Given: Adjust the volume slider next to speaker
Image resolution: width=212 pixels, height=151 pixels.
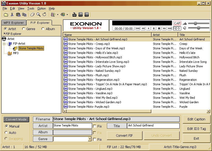Looking at the screenshot, I should (x=198, y=28).
